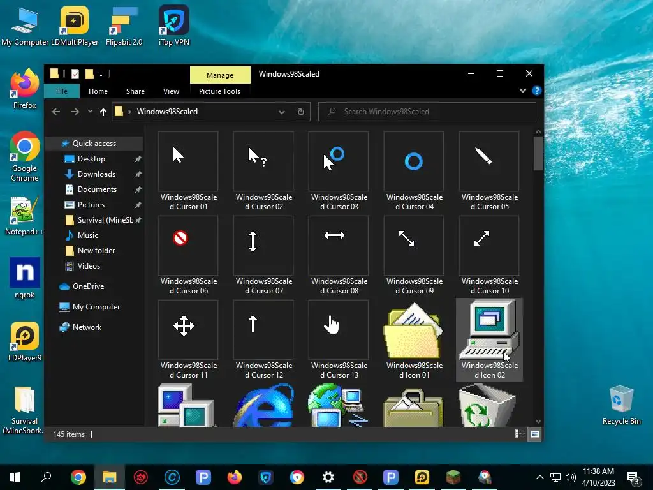
Task: Open the File menu tab
Action: (x=62, y=91)
